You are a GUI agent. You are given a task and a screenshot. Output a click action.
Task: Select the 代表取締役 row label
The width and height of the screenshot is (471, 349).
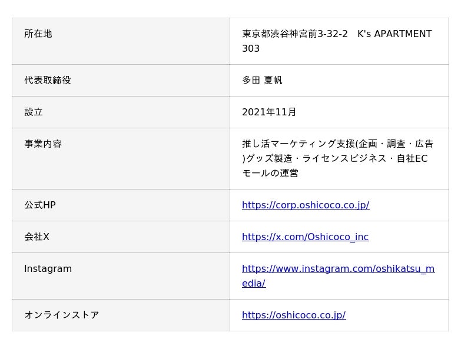[48, 80]
